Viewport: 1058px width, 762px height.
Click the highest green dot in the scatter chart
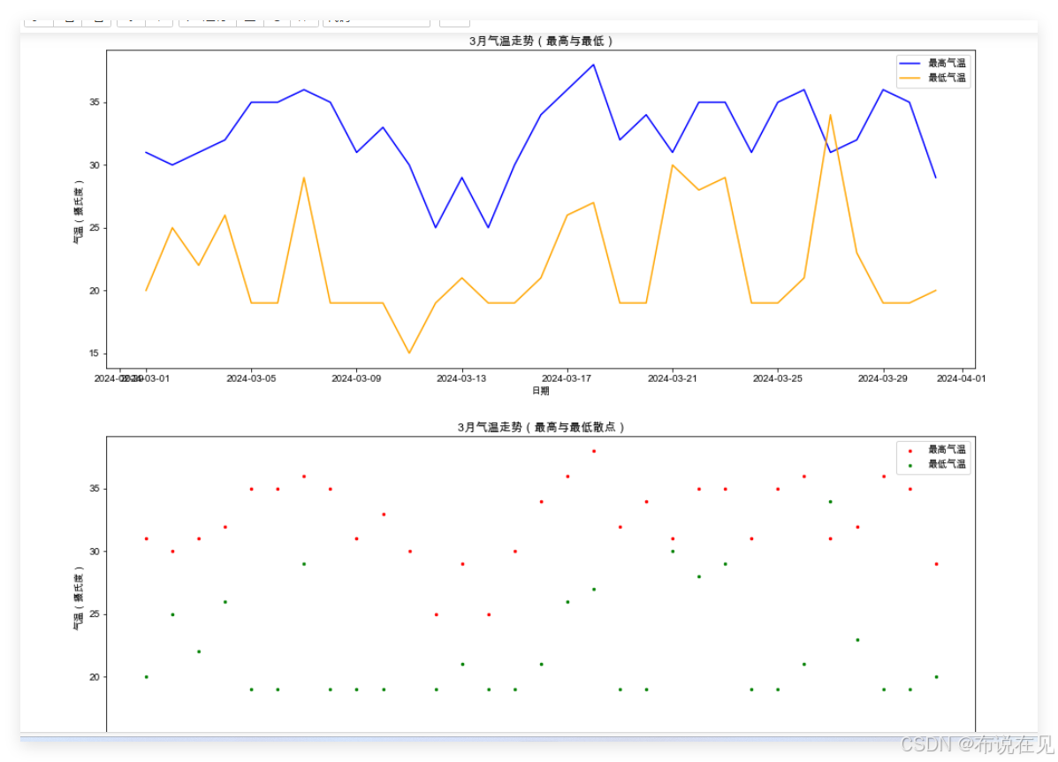coord(831,501)
